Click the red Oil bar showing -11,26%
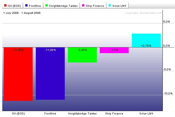Screen dimensions: 175x117 [x=18, y=74]
